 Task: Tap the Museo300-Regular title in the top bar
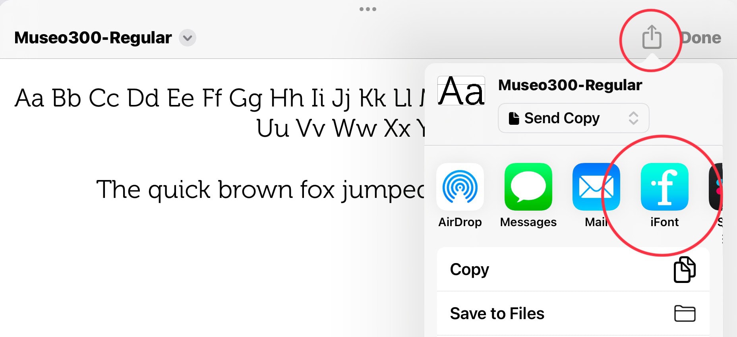coord(93,38)
